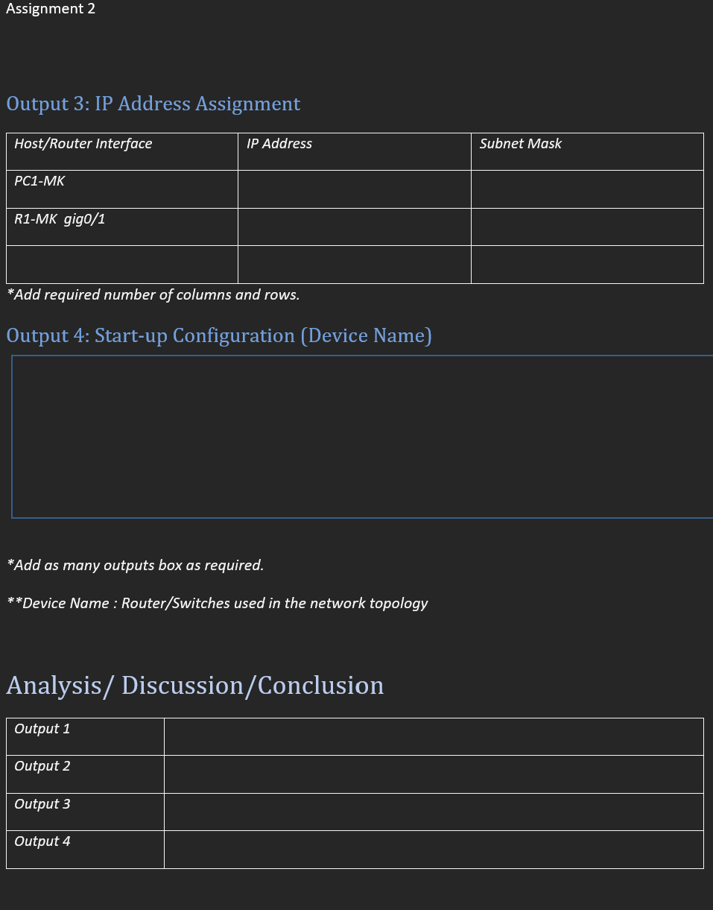Click the IP Address column header

point(279,144)
